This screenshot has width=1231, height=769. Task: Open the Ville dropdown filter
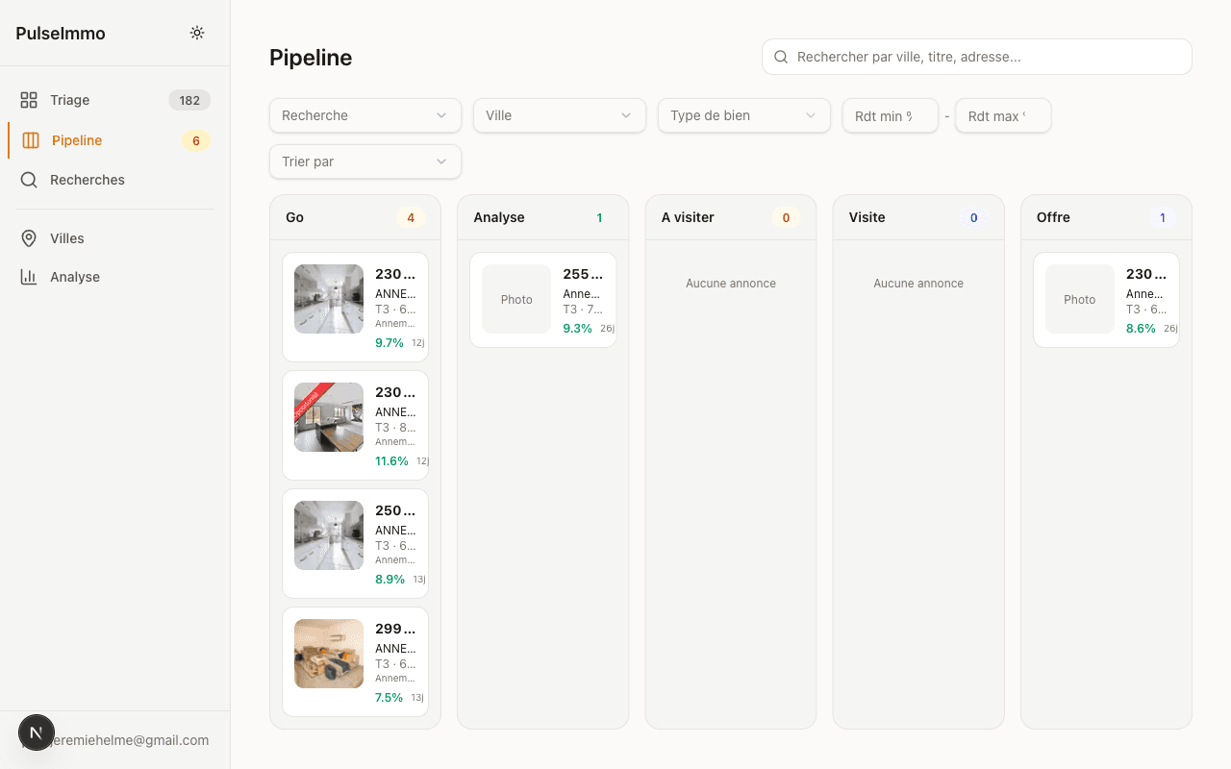[559, 114]
